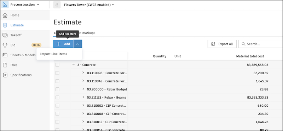
Task: Open Specifications from the sidebar
Action: (x=21, y=75)
